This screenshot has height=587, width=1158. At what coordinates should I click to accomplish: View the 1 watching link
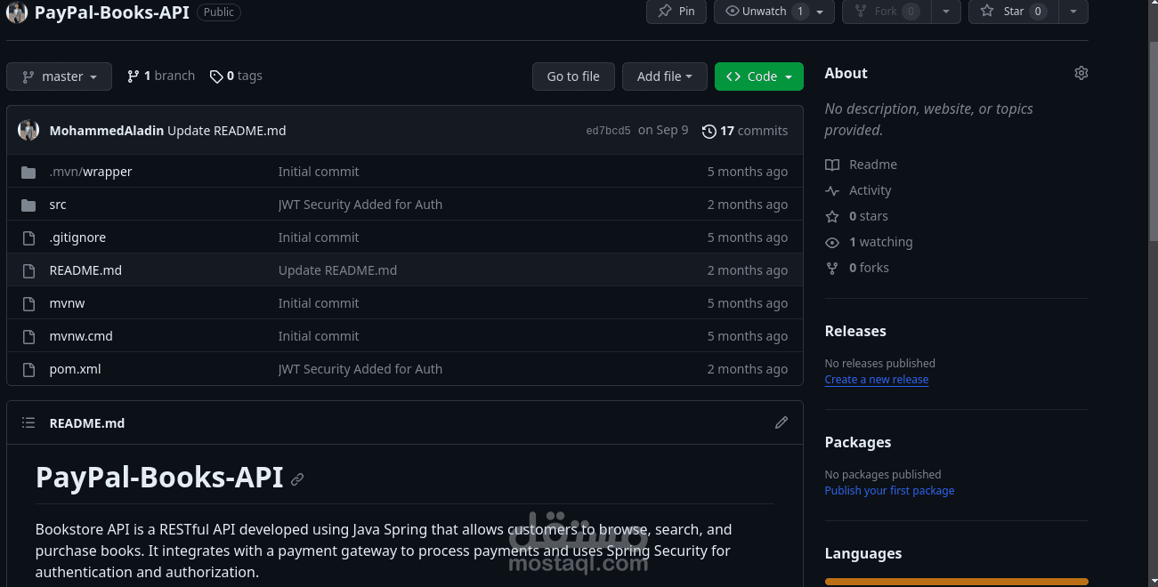pos(869,242)
